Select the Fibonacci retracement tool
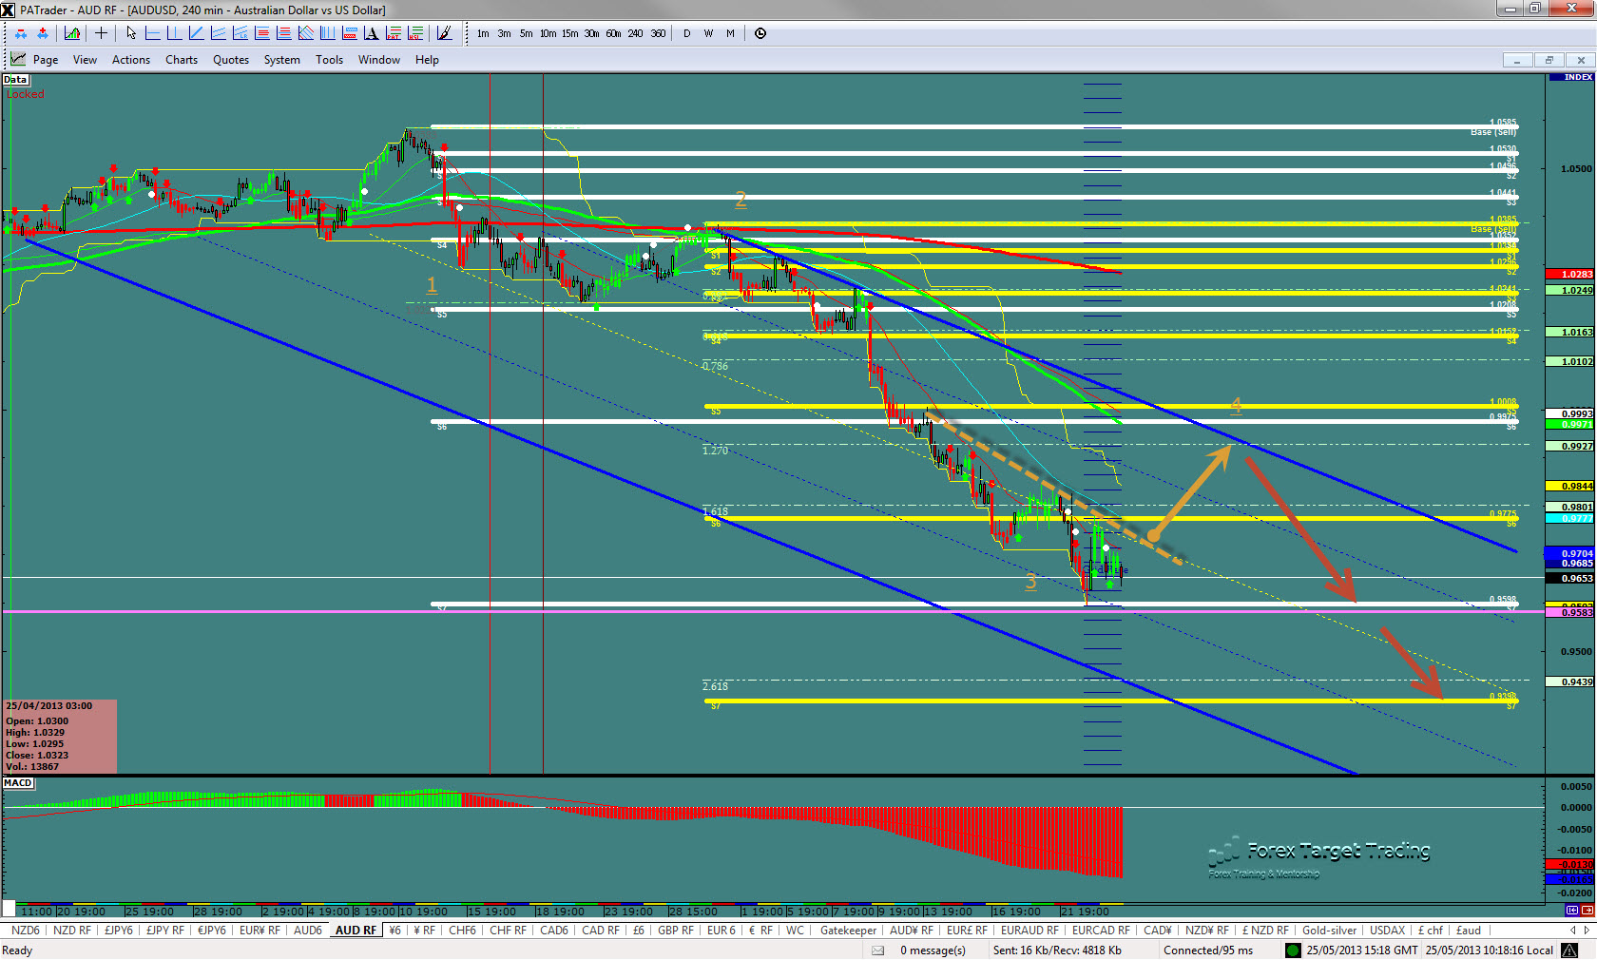 261,33
